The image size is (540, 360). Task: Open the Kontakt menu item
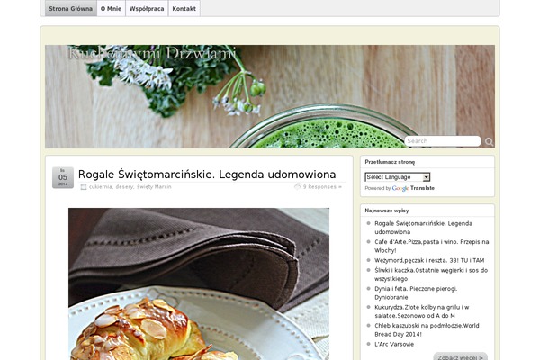pyautogui.click(x=184, y=9)
